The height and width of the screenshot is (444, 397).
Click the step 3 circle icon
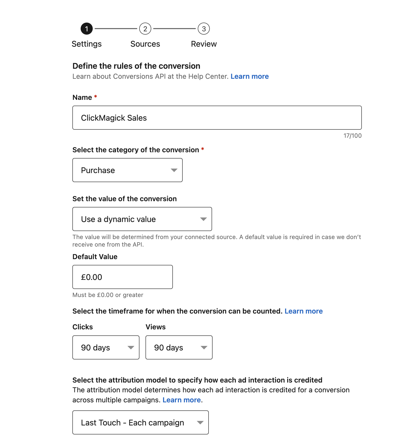point(204,29)
